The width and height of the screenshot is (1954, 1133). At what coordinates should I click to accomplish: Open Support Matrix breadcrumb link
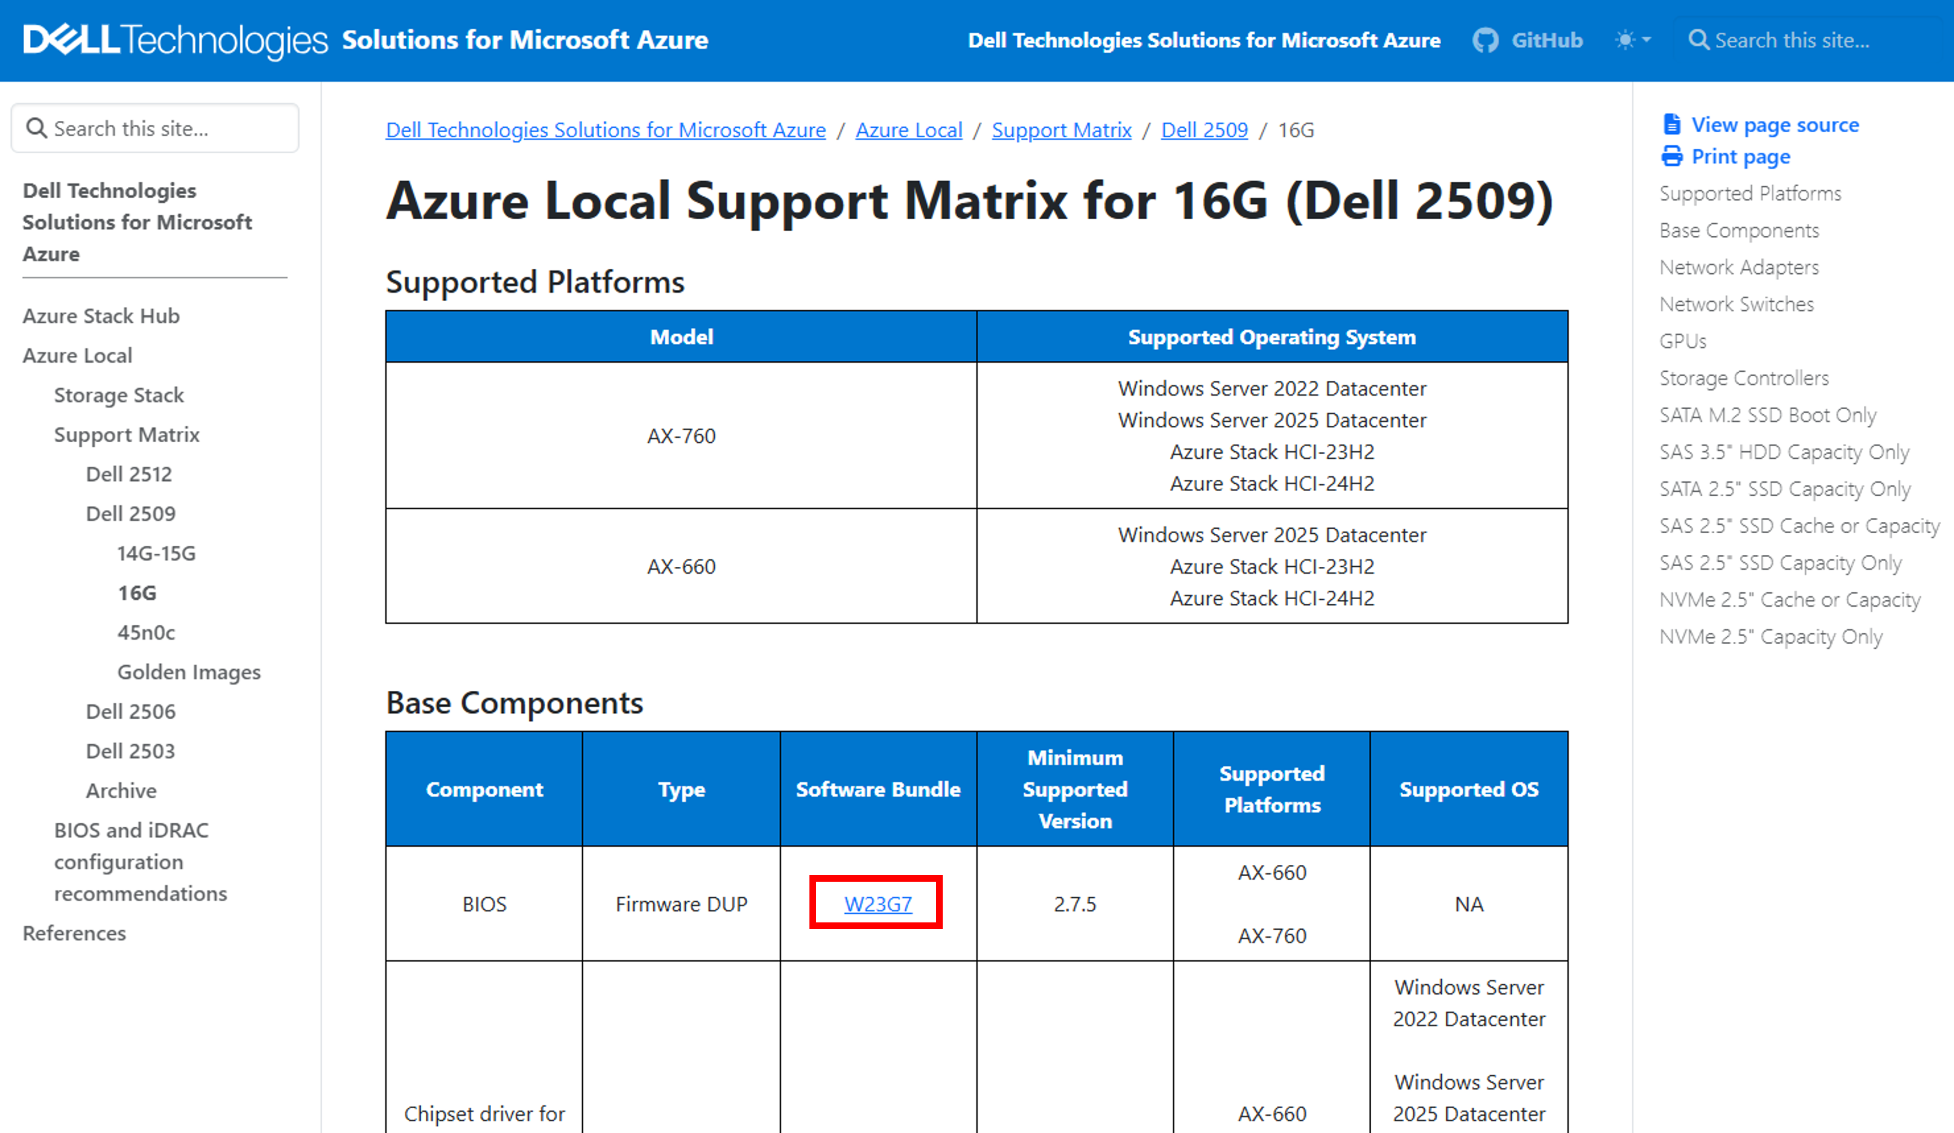point(1061,130)
